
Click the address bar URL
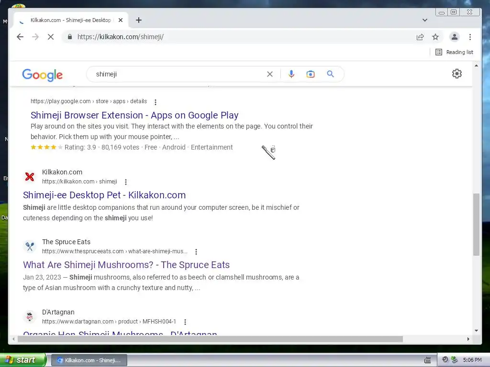[x=120, y=37]
